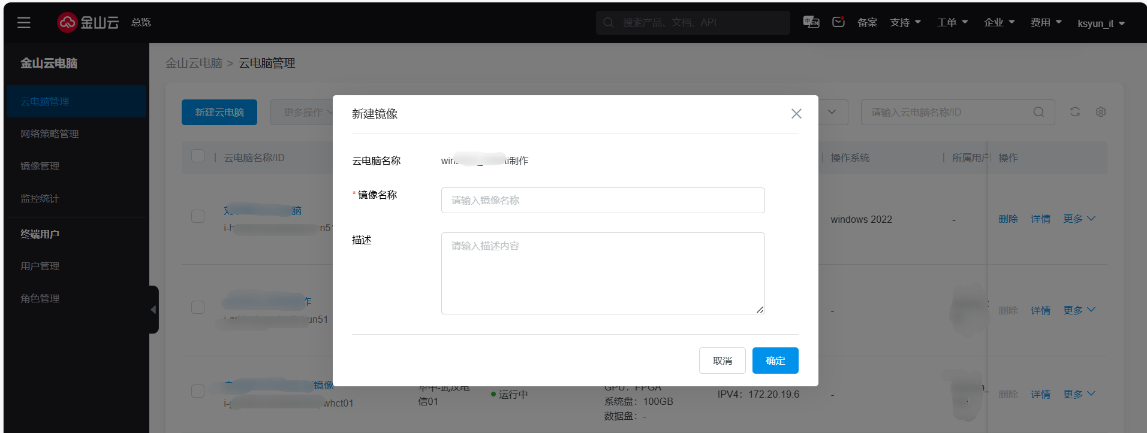
Task: Collapse the left sidebar with arrow handle
Action: tap(153, 310)
